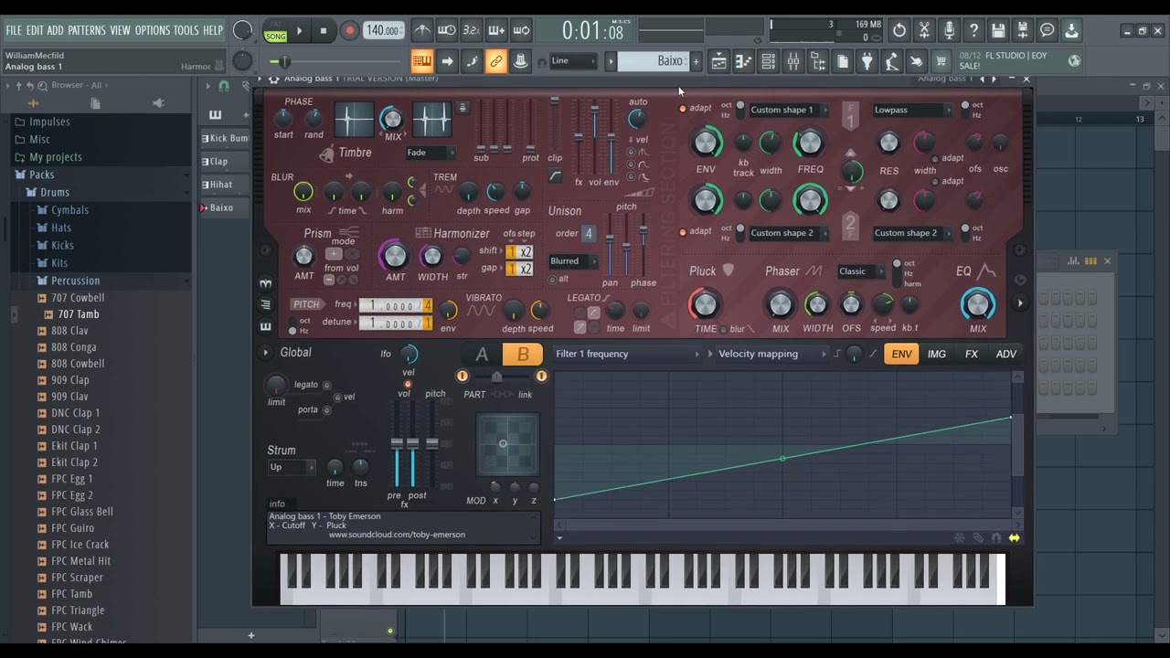Viewport: 1170px width, 658px height.
Task: Open the Classic phaser type dropdown
Action: click(862, 271)
